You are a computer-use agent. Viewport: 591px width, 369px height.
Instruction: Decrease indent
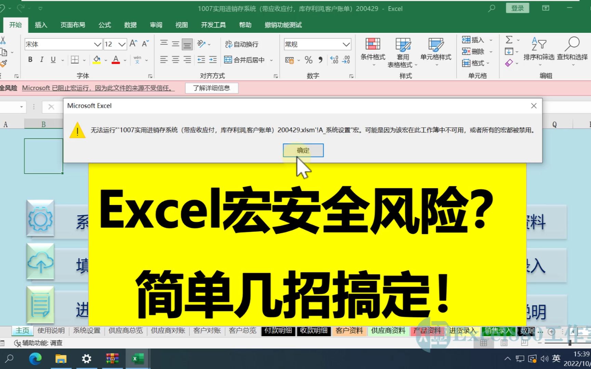point(201,60)
